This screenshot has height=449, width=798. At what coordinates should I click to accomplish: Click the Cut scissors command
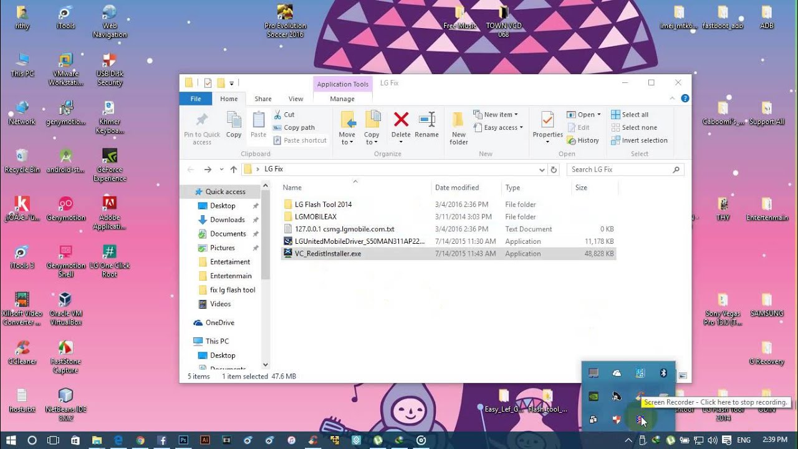pyautogui.click(x=284, y=115)
